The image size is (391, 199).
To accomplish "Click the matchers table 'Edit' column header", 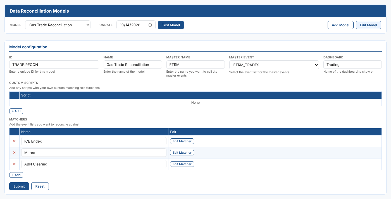I will tap(275, 132).
